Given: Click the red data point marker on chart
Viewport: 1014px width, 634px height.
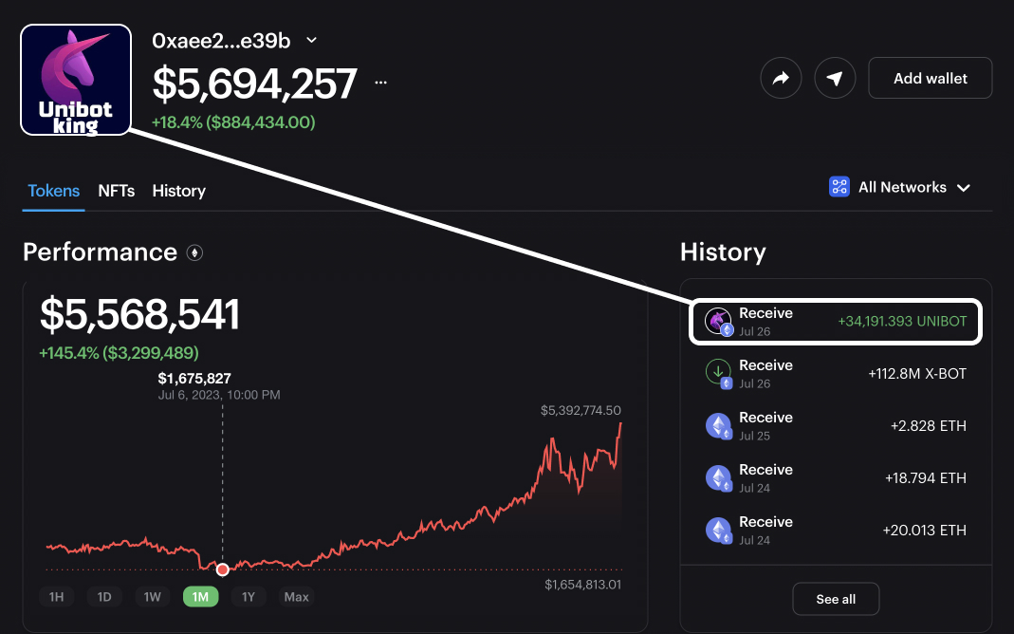Looking at the screenshot, I should (223, 569).
